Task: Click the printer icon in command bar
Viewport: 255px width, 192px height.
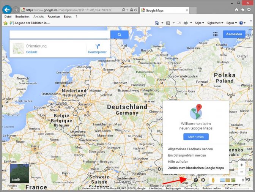Action: pos(186,23)
